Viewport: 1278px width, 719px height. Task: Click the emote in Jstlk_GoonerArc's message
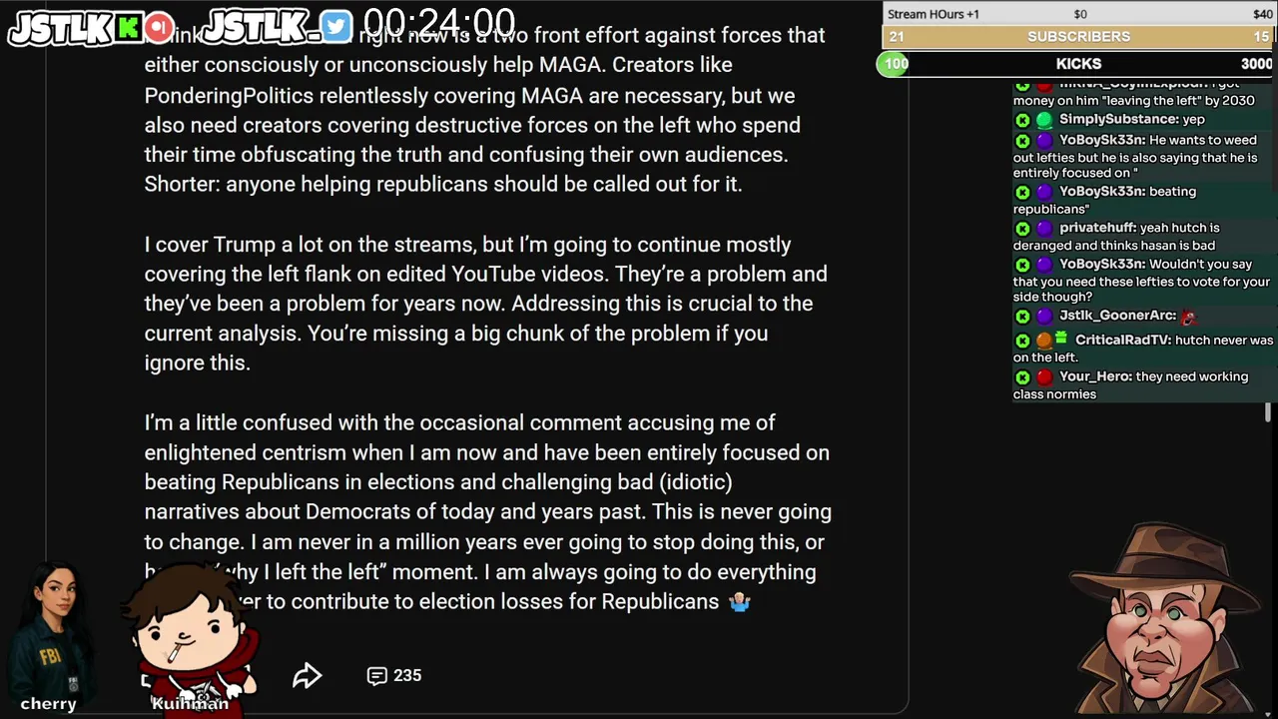click(1188, 318)
